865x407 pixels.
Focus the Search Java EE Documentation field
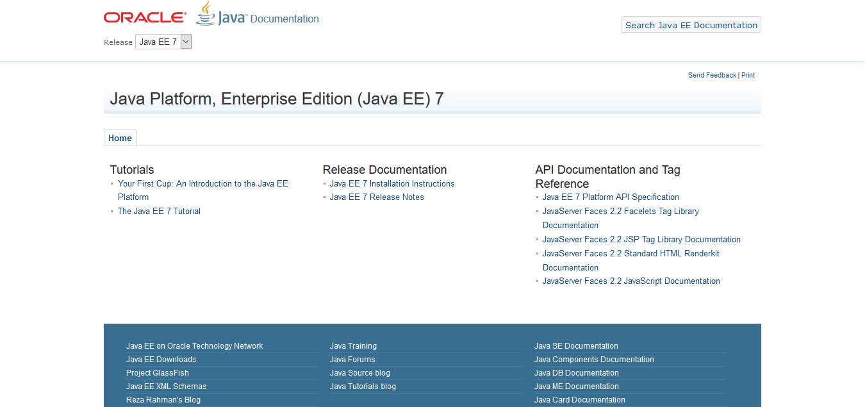(691, 25)
